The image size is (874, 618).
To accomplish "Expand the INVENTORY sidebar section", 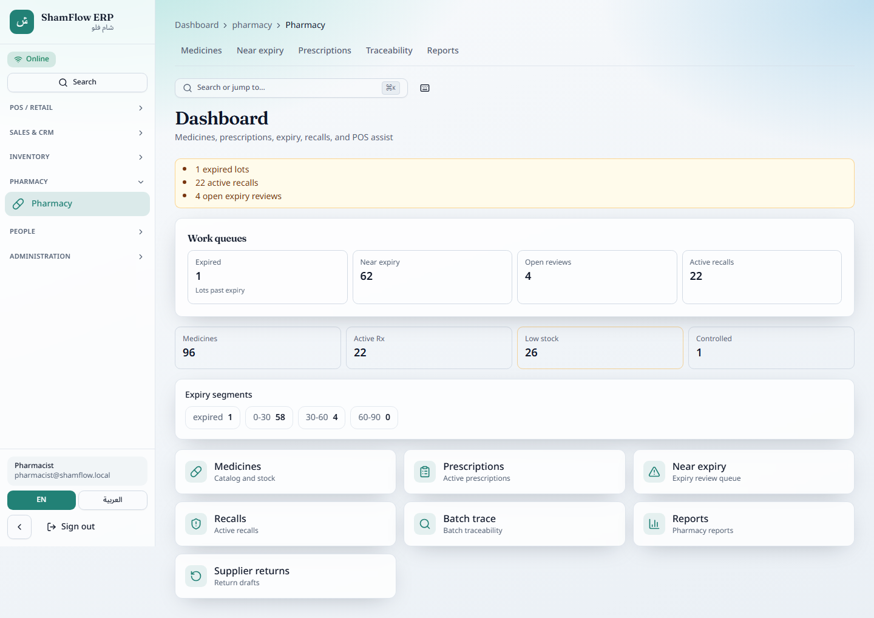I will point(77,157).
